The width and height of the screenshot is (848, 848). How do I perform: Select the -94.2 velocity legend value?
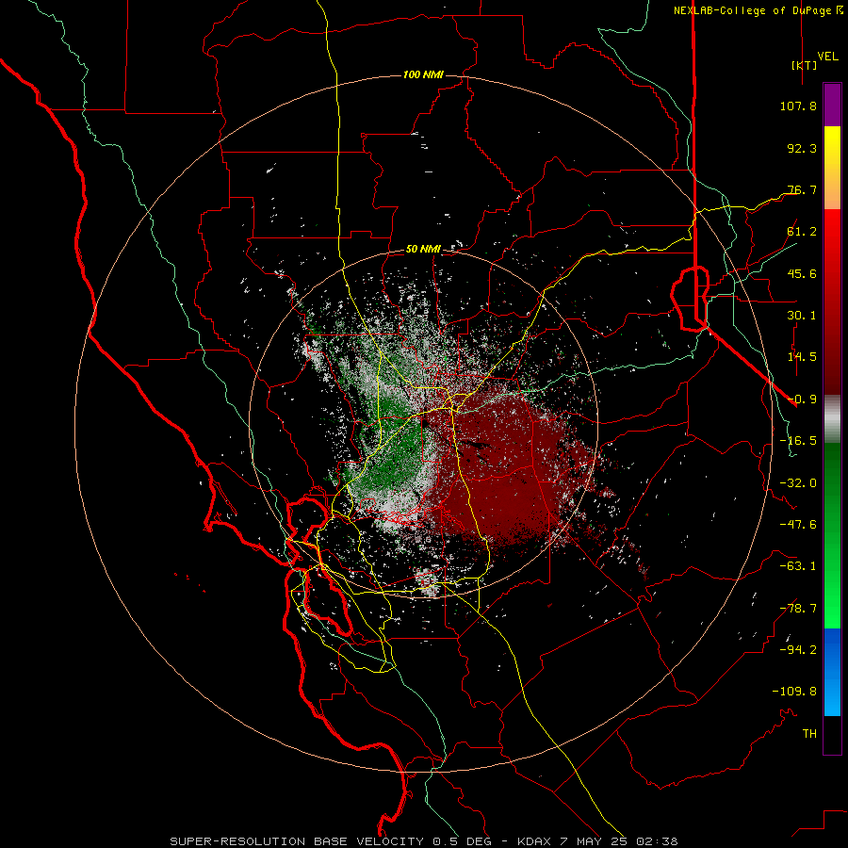click(798, 650)
